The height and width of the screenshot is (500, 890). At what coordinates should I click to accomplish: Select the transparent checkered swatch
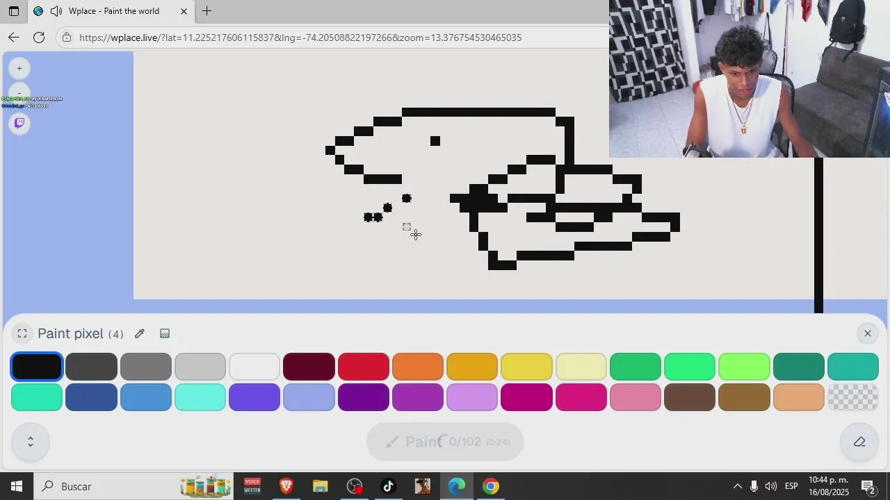(x=853, y=397)
